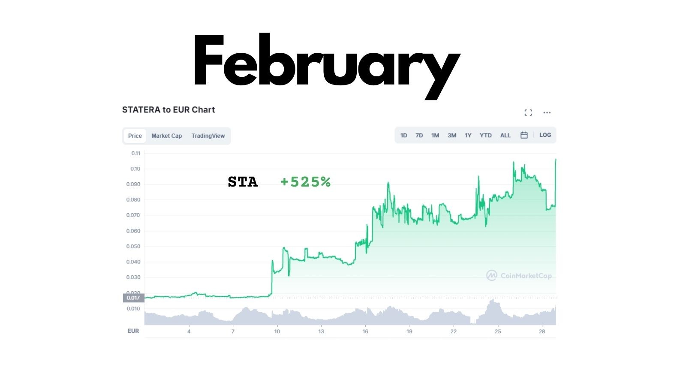The width and height of the screenshot is (686, 386).
Task: Toggle the LOG scale option
Action: coord(545,135)
